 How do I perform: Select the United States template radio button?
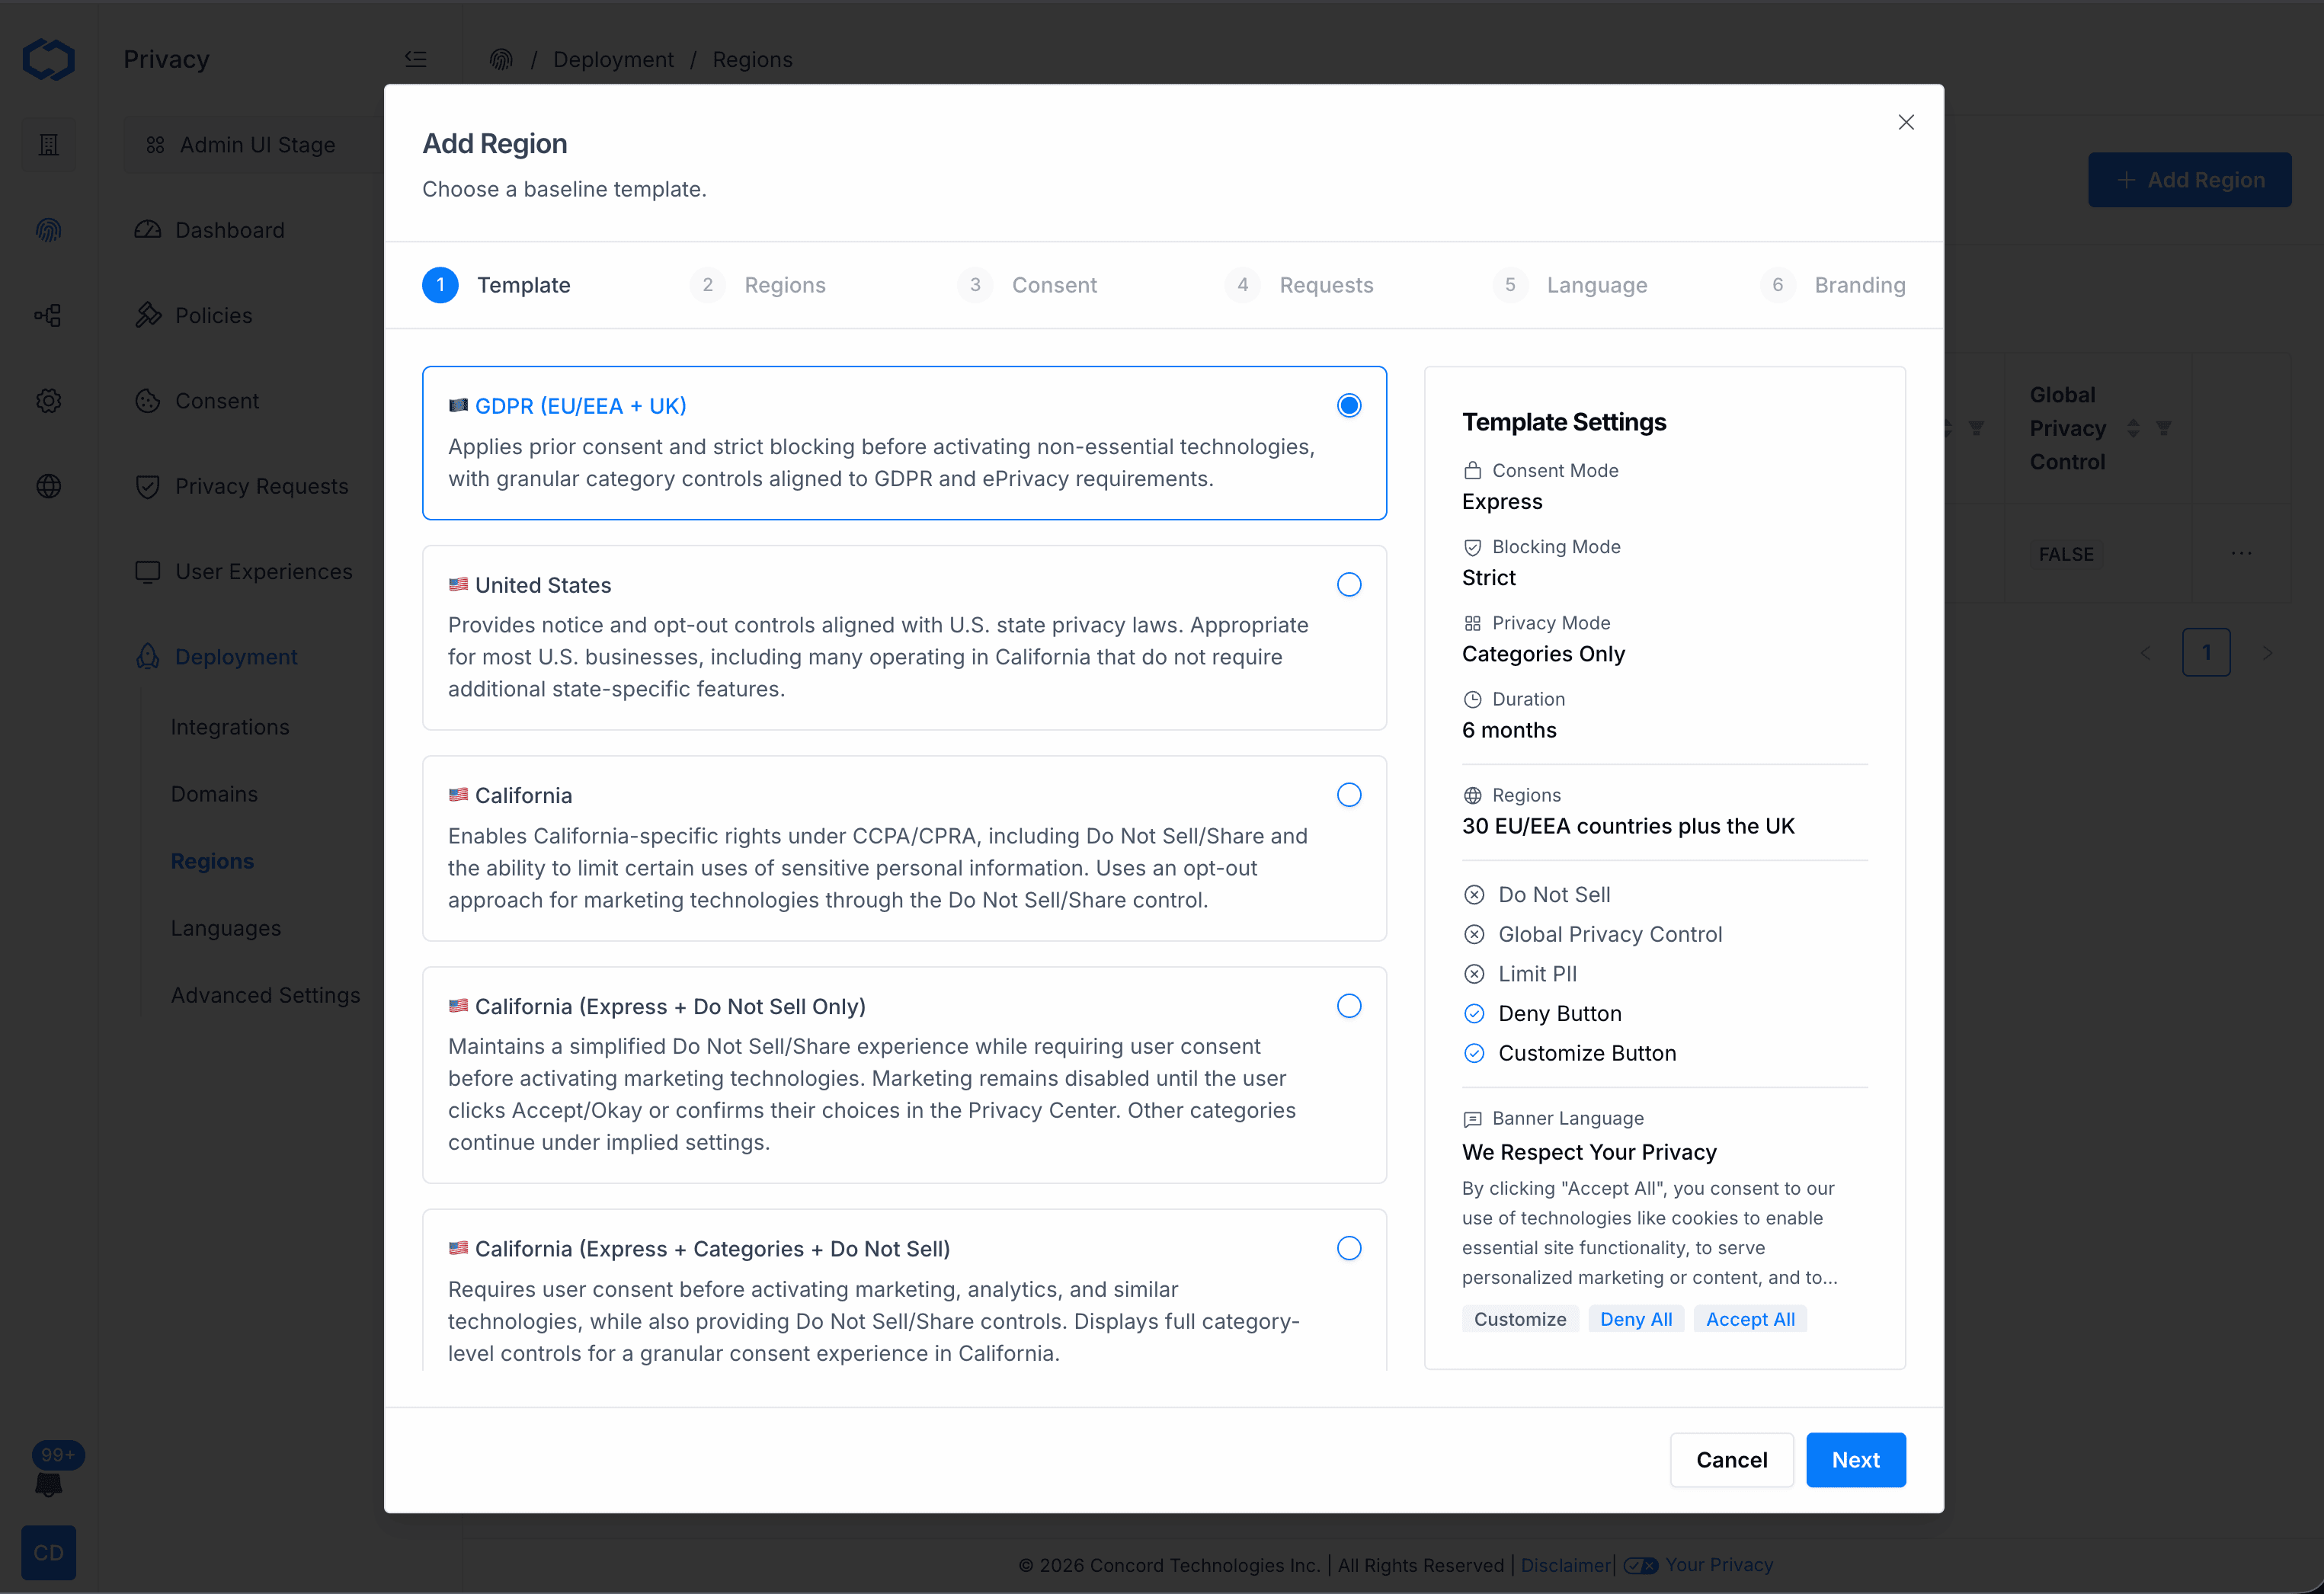[1349, 584]
